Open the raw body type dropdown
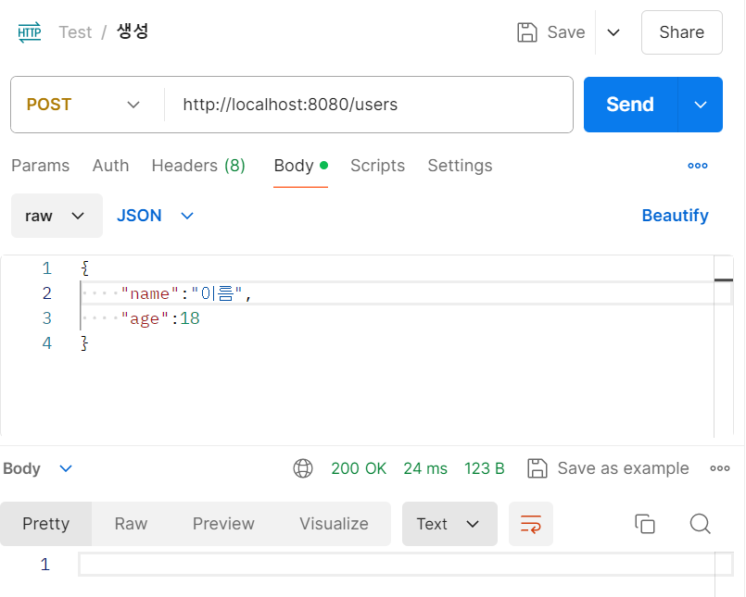Image resolution: width=746 pixels, height=597 pixels. [57, 216]
